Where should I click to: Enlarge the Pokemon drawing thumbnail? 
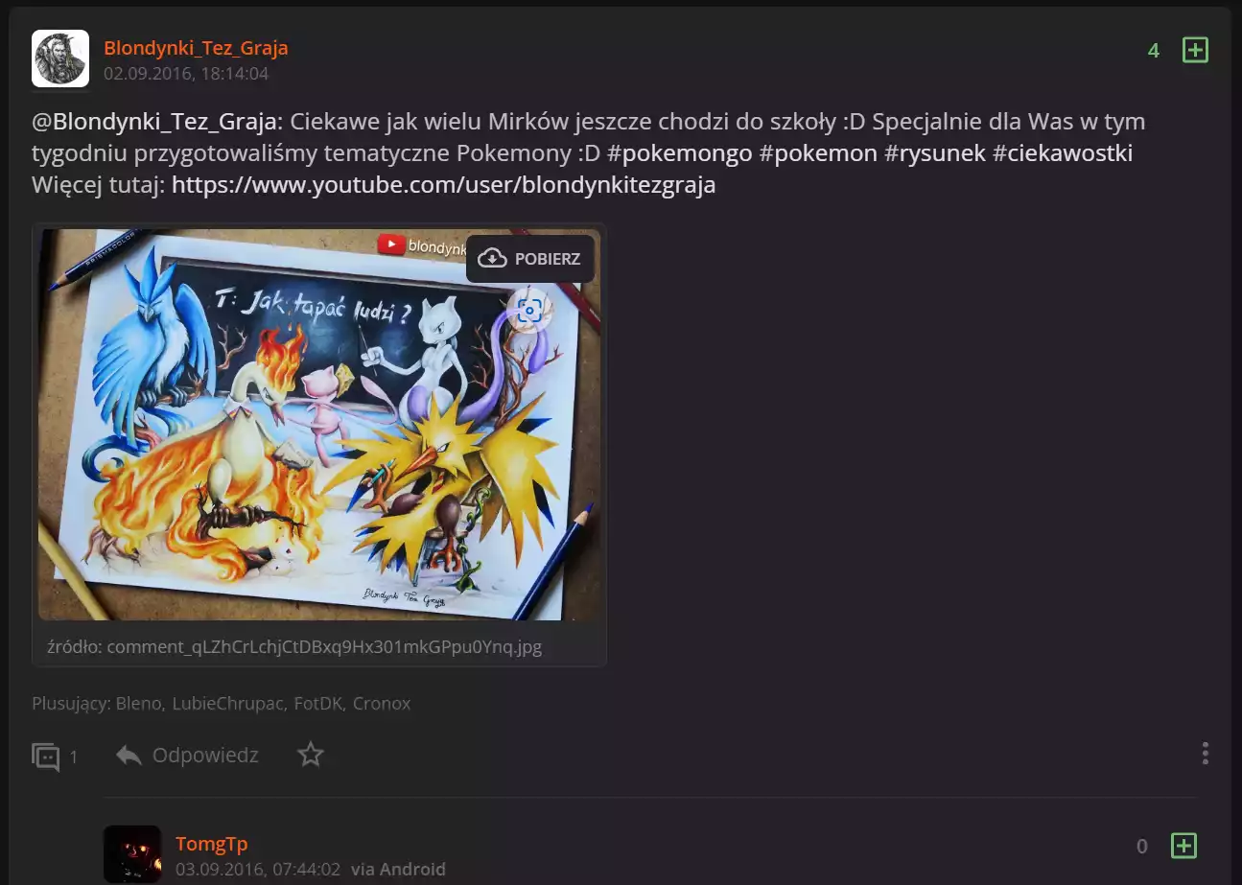point(319,425)
